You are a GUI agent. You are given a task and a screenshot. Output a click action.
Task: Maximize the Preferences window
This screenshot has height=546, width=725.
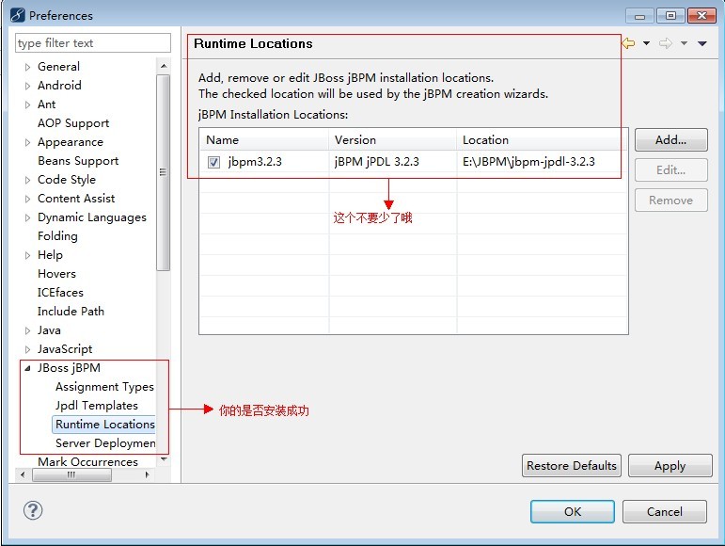tap(670, 16)
